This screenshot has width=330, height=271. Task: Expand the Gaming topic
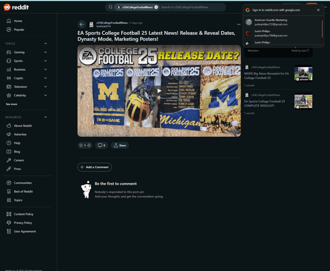45,52
